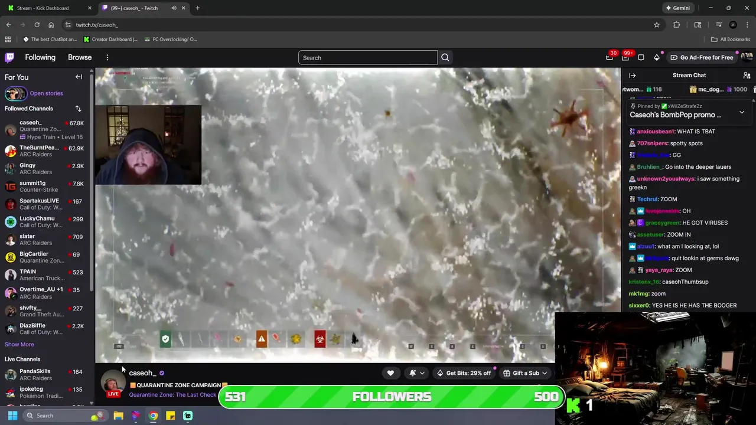Mute the Twitch tab audio icon
Image resolution: width=756 pixels, height=425 pixels.
[174, 8]
